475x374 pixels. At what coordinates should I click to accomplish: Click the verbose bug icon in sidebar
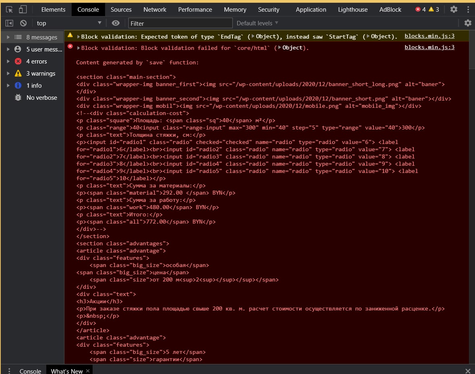[18, 97]
